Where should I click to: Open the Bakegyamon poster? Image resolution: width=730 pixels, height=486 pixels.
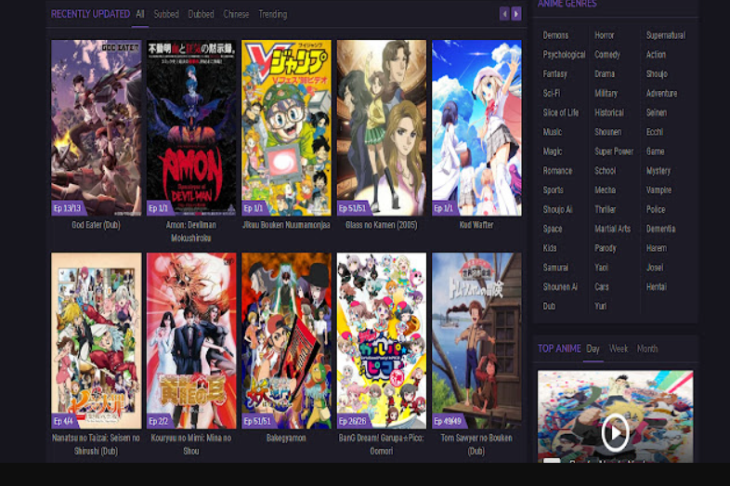pyautogui.click(x=286, y=341)
